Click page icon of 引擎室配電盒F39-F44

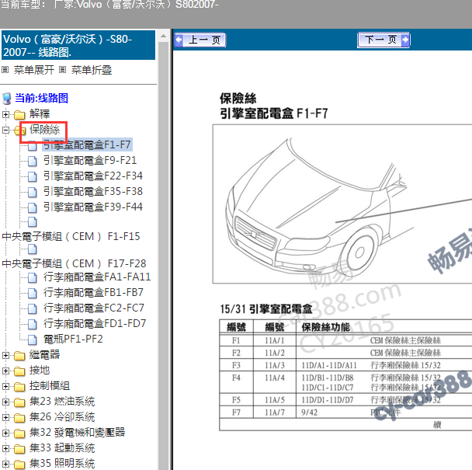[33, 208]
